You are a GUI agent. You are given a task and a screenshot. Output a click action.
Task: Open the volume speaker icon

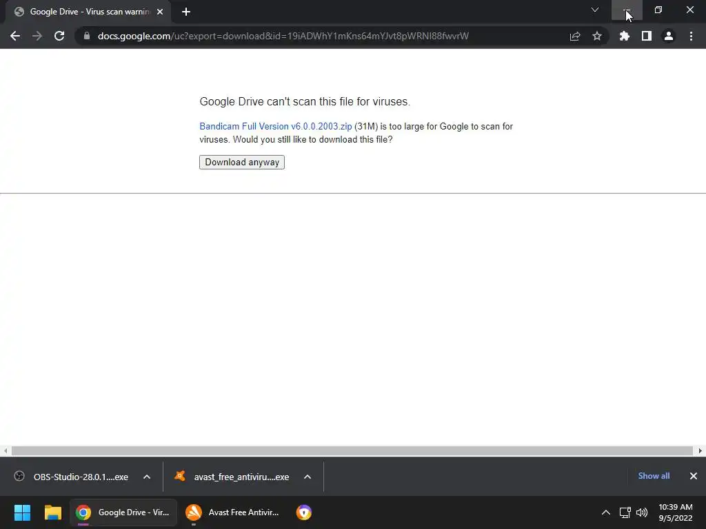[x=642, y=512]
